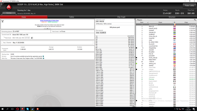197x111 pixels.
Task: Switch to the Home tab
Action: click(24, 17)
